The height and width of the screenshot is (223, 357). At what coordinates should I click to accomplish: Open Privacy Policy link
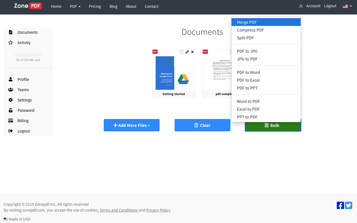pos(158,210)
